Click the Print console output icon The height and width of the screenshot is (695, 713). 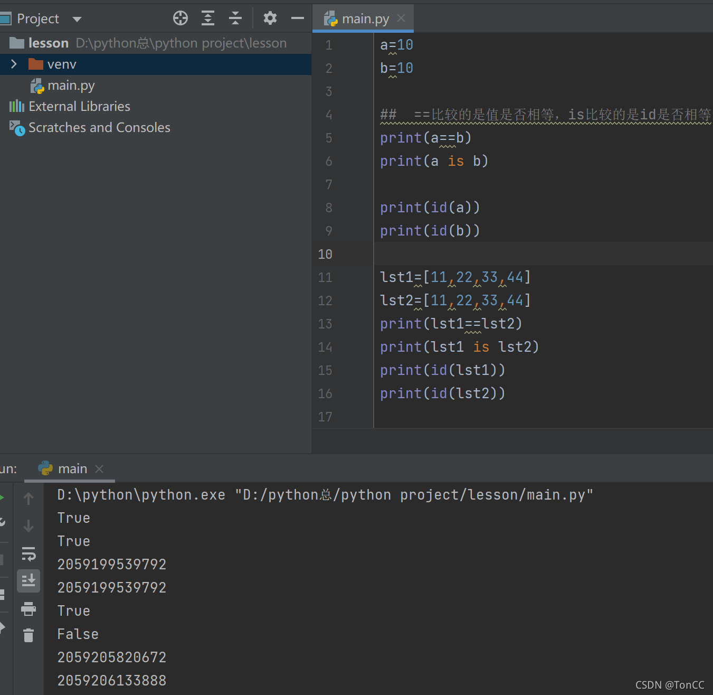pos(28,608)
